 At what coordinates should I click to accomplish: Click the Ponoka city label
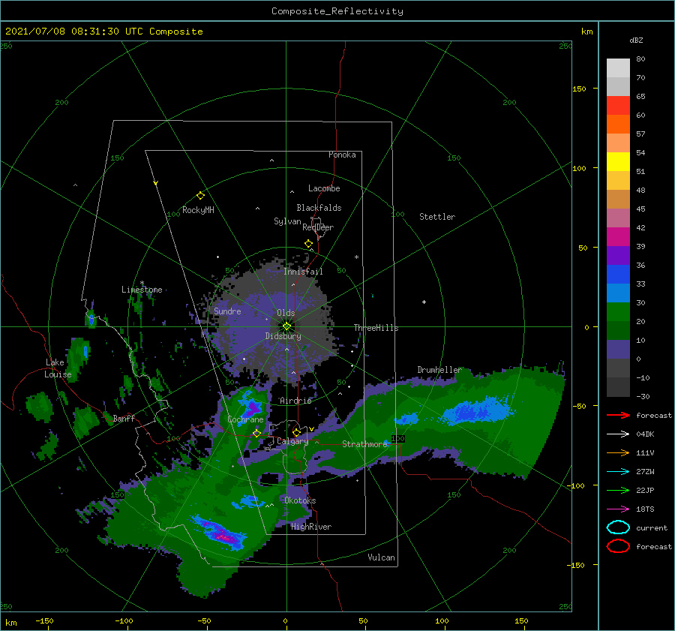pyautogui.click(x=342, y=155)
